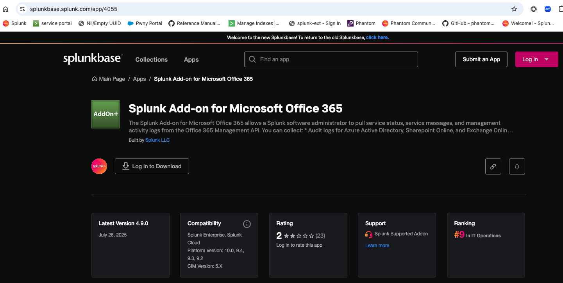The height and width of the screenshot is (283, 563).
Task: Expand the Log In dropdown arrow
Action: click(547, 59)
